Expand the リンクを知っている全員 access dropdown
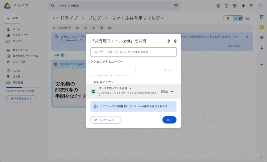Viewport: 267px width, 162px height. point(115,88)
